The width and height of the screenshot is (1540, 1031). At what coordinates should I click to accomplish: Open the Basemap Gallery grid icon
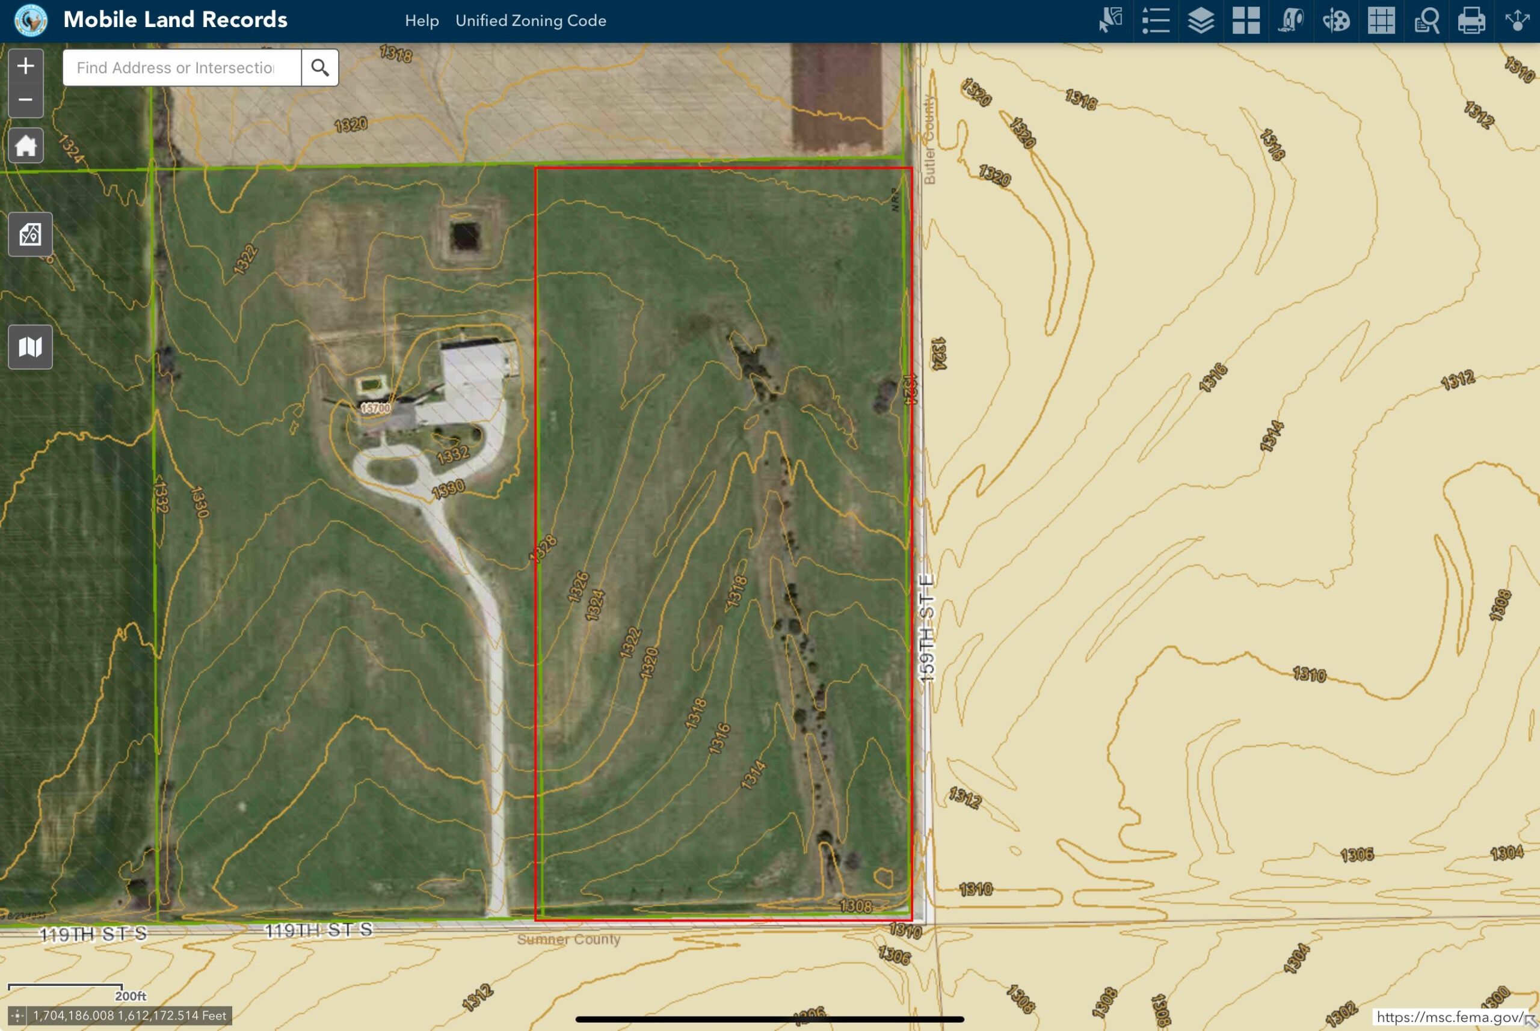pos(1246,20)
